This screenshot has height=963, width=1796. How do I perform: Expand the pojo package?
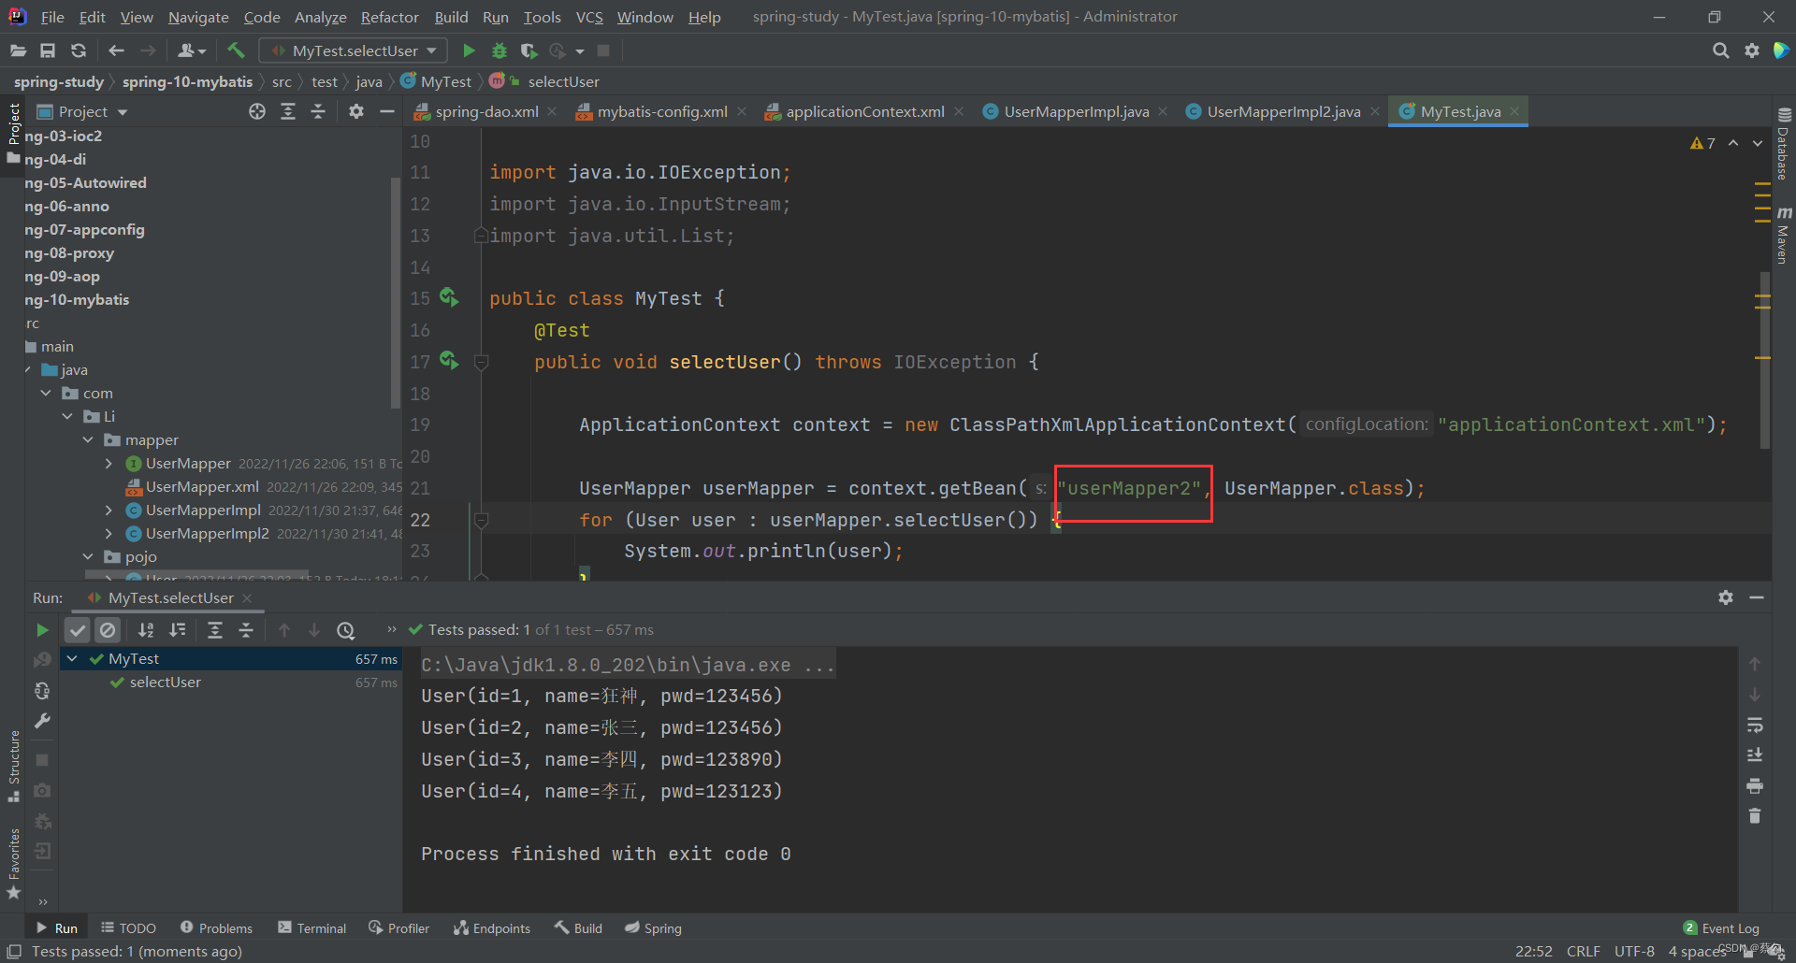pyautogui.click(x=89, y=556)
